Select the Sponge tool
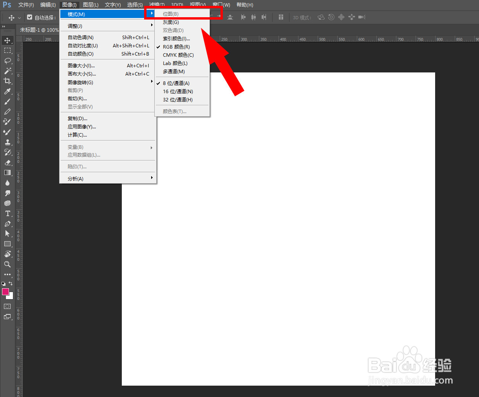 tap(7, 203)
